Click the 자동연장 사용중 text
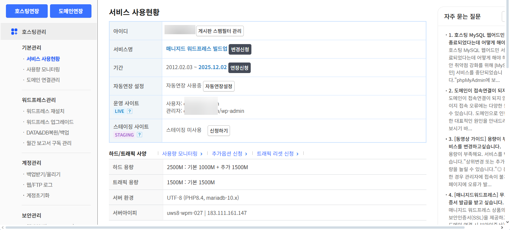 [184, 86]
